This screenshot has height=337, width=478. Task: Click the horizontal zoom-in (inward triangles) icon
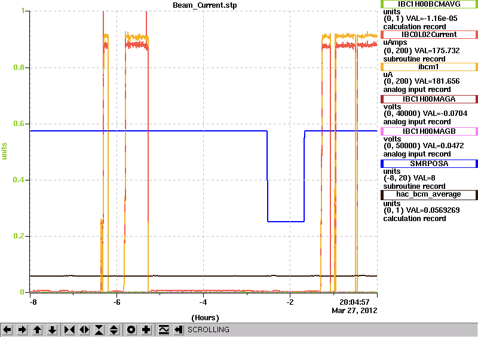(x=69, y=330)
